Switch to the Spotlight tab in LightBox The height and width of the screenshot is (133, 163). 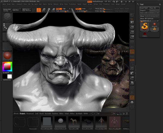click(x=79, y=114)
